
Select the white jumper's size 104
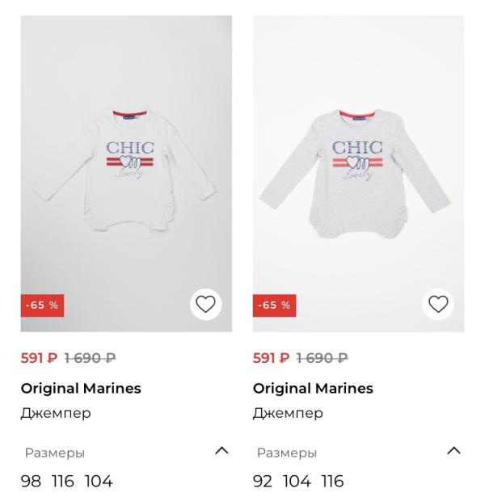(99, 481)
